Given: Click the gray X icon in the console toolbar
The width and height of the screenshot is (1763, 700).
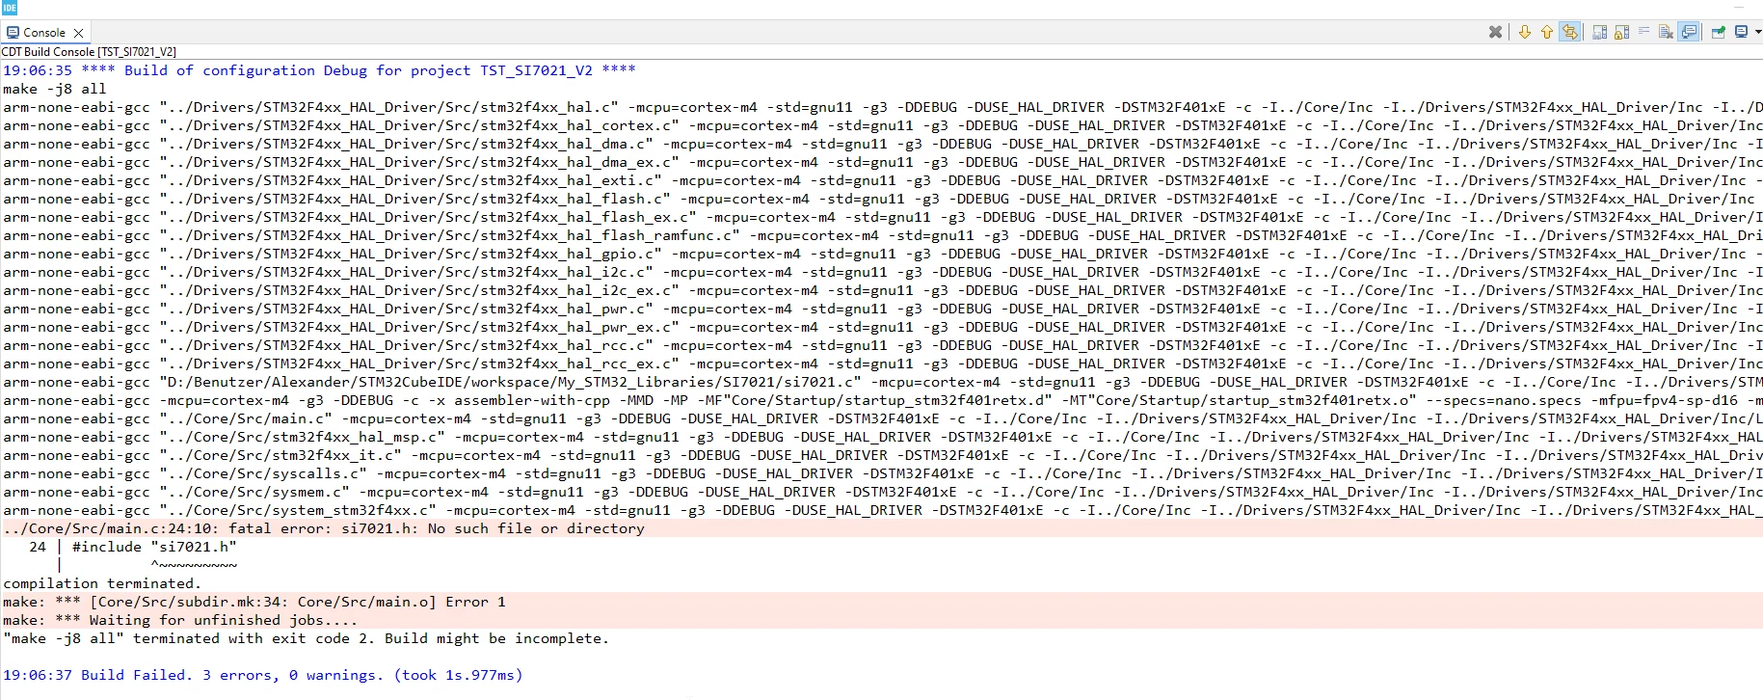Looking at the screenshot, I should pyautogui.click(x=1496, y=32).
